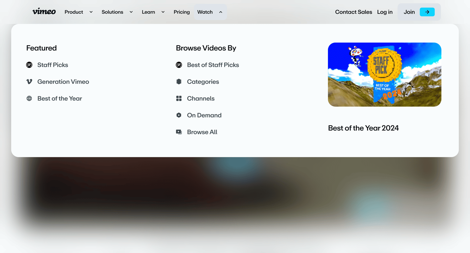Click the Generation Vimeo V icon
This screenshot has width=470, height=253.
click(x=29, y=82)
